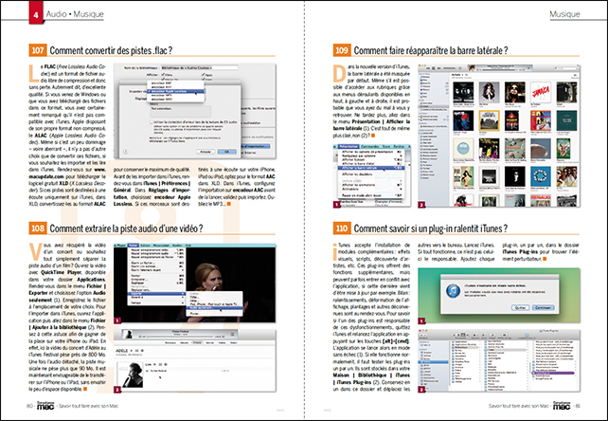Click orange page number 4 badge
This screenshot has height=421, width=608.
(x=9, y=15)
